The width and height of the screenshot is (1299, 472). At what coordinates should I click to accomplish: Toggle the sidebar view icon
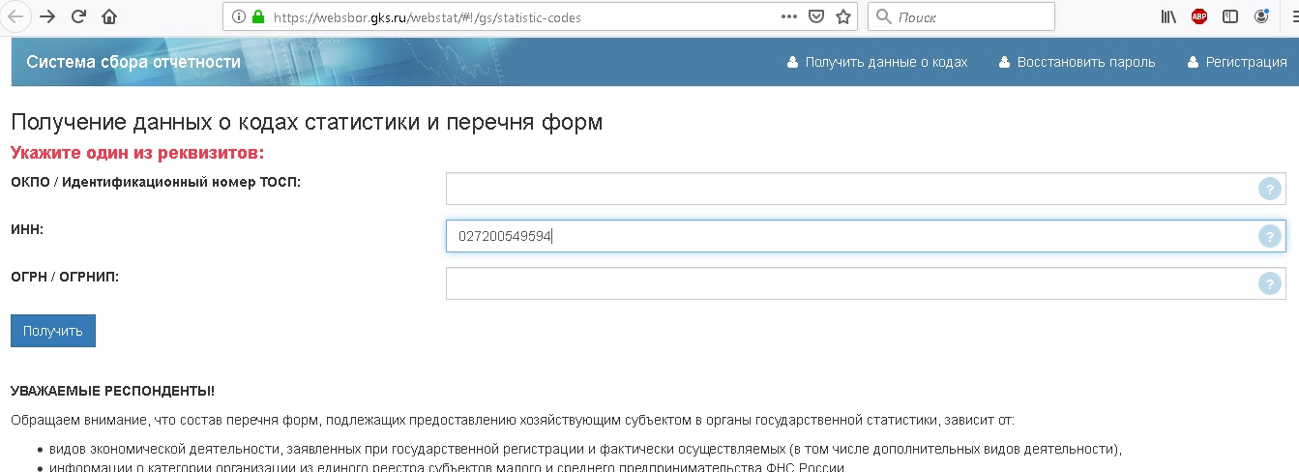pos(1230,16)
